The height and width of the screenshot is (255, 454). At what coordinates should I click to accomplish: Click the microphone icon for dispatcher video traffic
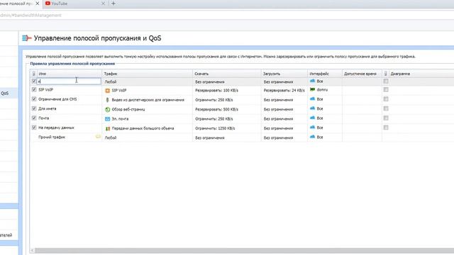107,100
